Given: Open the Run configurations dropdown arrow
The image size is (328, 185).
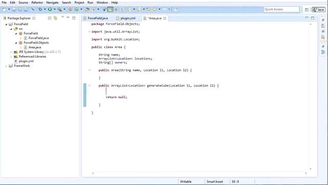Looking at the screenshot, I should pyautogui.click(x=54, y=9).
